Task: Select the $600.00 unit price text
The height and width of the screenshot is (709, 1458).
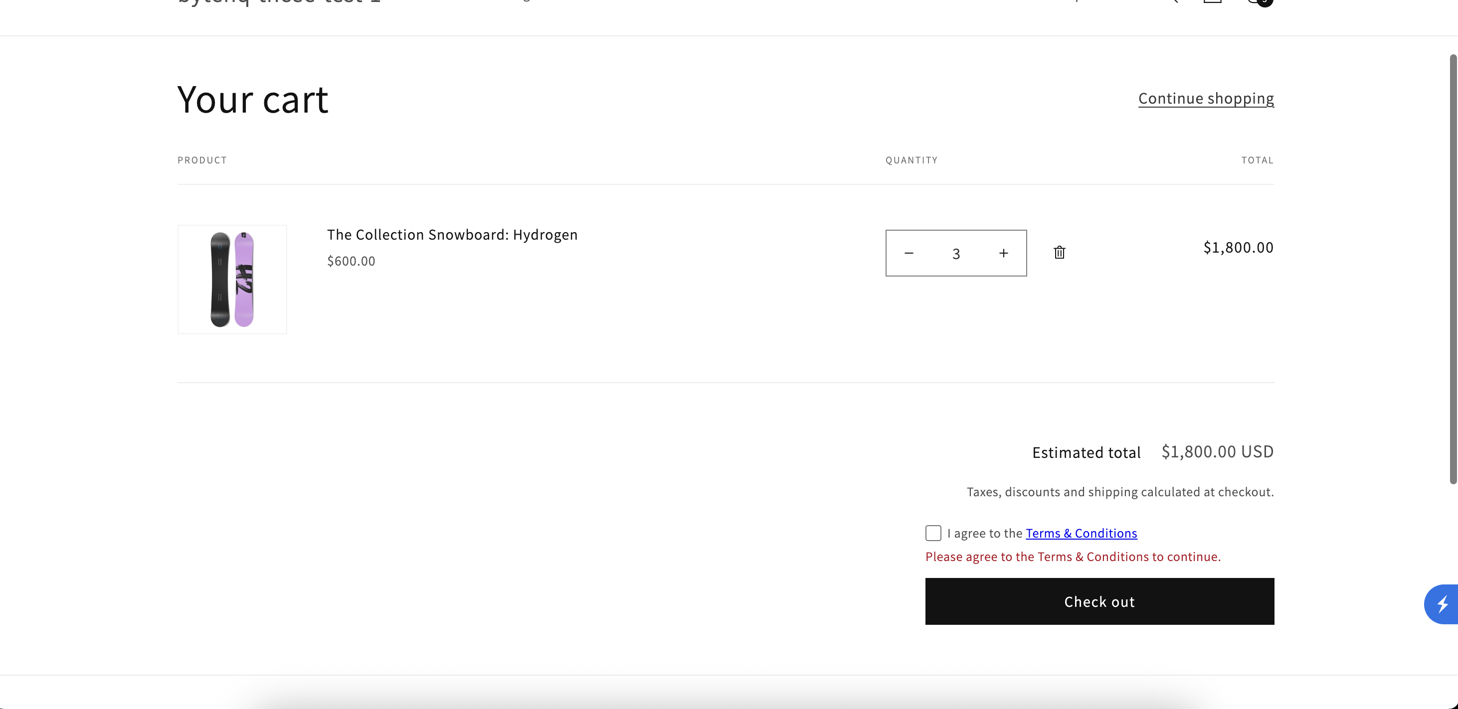Action: click(x=351, y=261)
